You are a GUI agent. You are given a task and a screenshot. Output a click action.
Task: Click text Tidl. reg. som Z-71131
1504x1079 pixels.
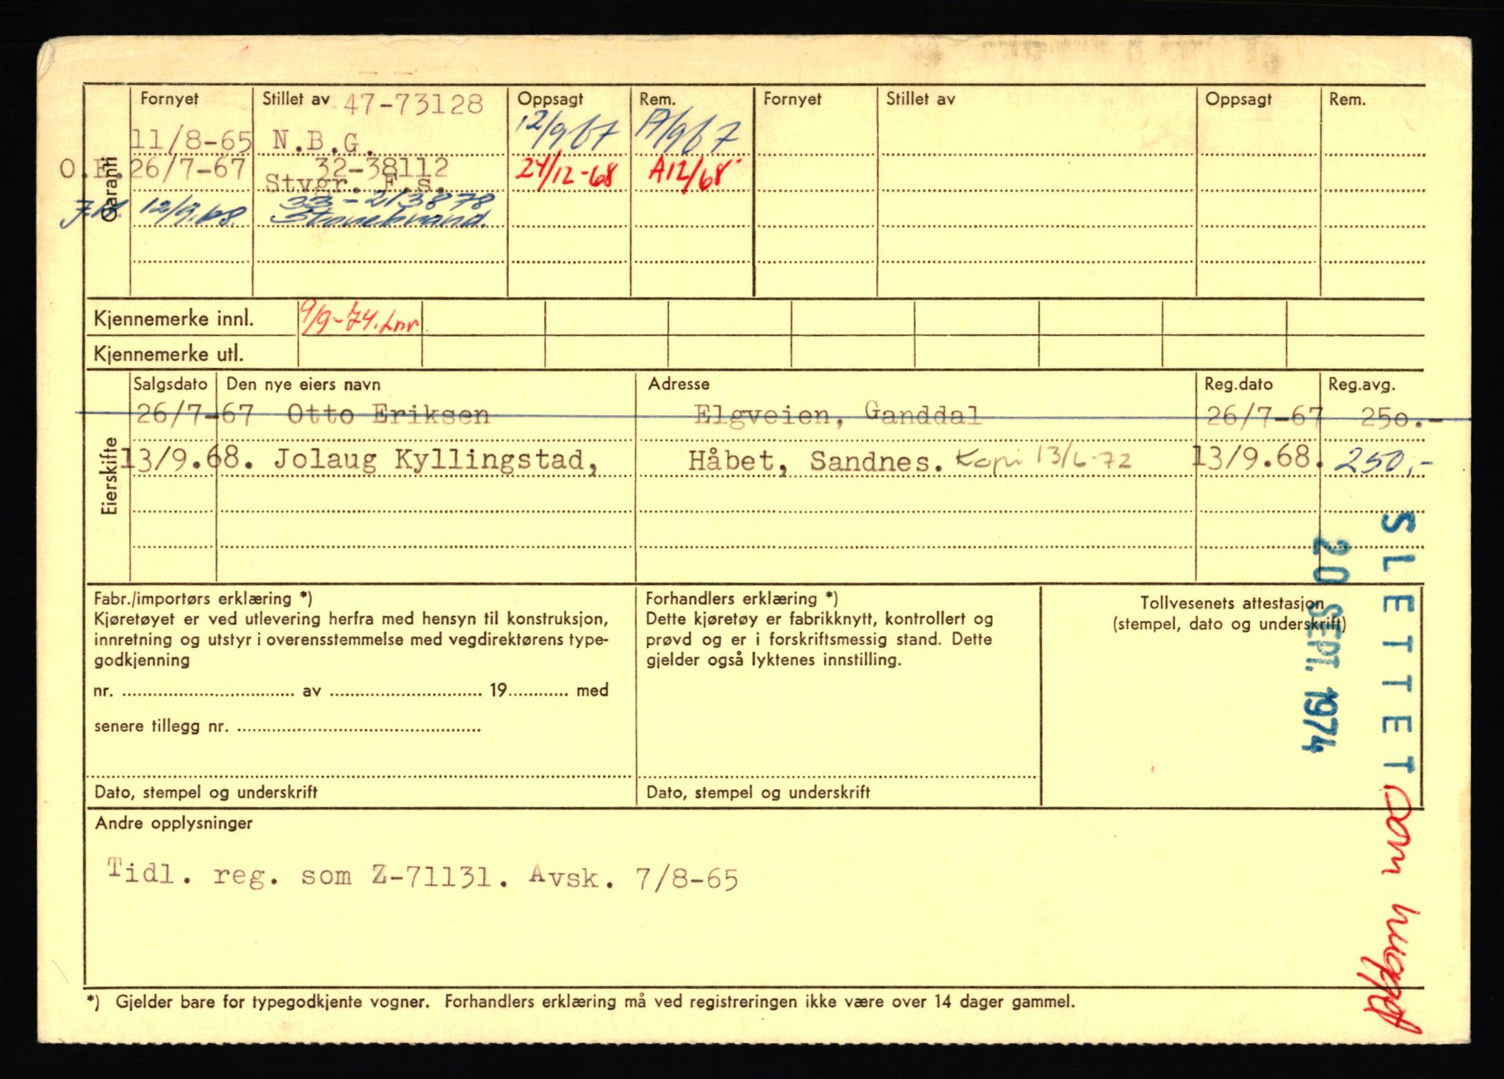coord(308,874)
